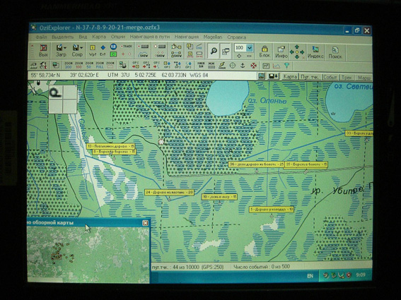Viewport: 401px width, 300px height.
Task: Expand the zoom percentage 100 dropdown
Action: (x=250, y=48)
